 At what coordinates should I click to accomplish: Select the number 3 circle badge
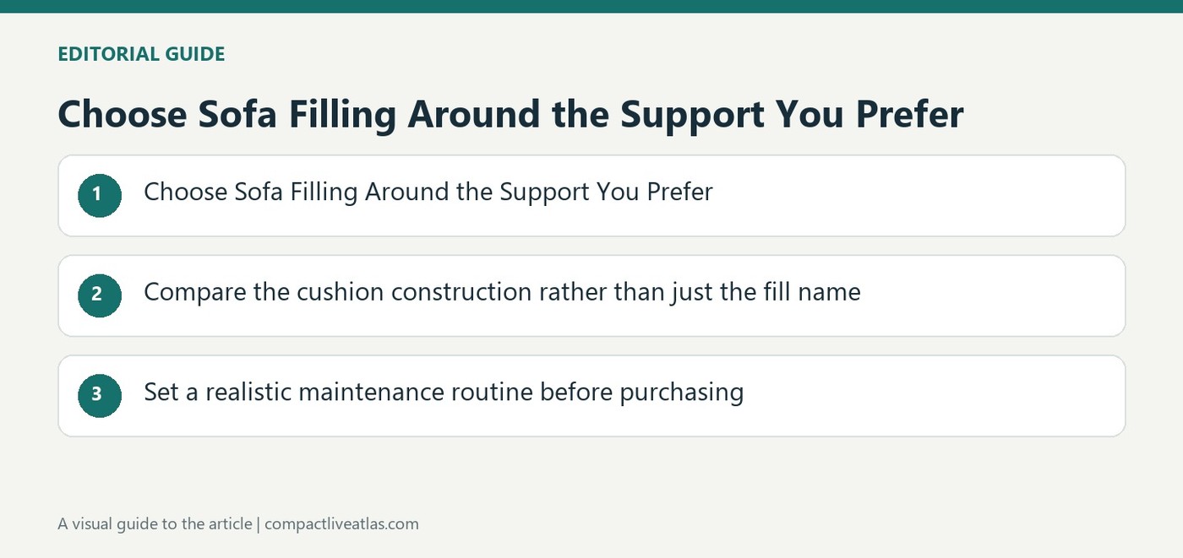[x=100, y=395]
